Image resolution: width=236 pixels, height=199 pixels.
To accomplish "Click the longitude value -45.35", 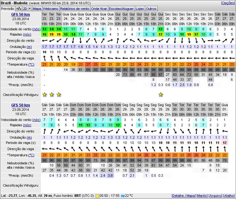I will pos(31,196).
